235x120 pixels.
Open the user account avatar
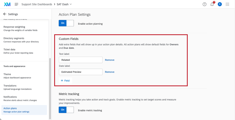pyautogui.click(x=220, y=4)
